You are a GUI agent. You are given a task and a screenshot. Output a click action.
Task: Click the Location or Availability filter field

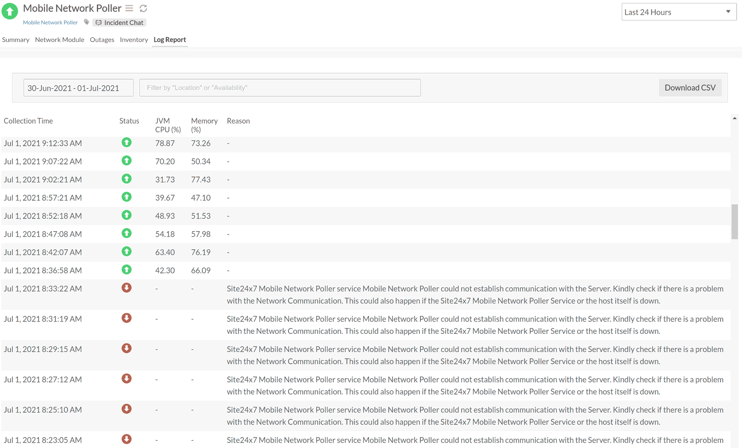[279, 88]
